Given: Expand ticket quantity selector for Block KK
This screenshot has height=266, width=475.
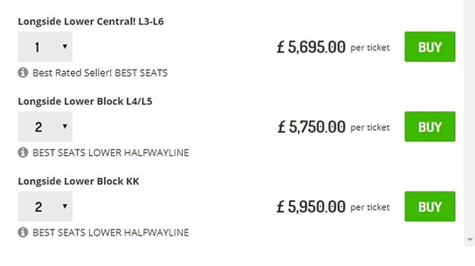Looking at the screenshot, I should pos(45,206).
